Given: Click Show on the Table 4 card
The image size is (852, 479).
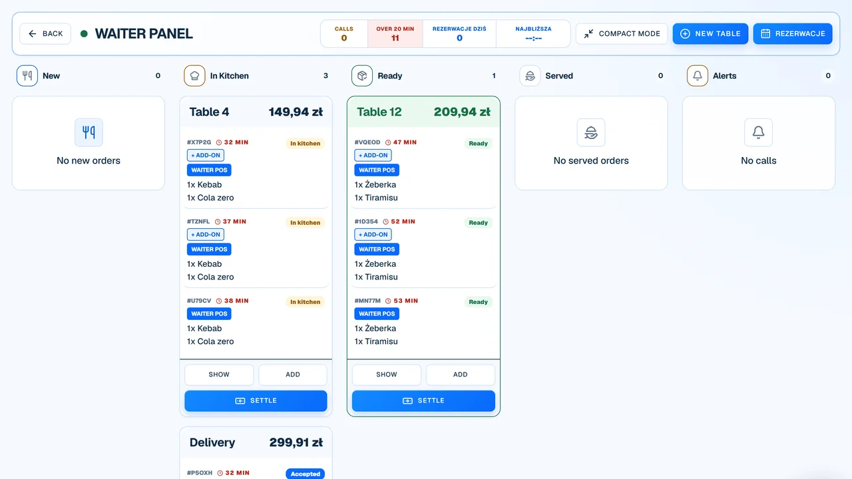Looking at the screenshot, I should pos(219,375).
